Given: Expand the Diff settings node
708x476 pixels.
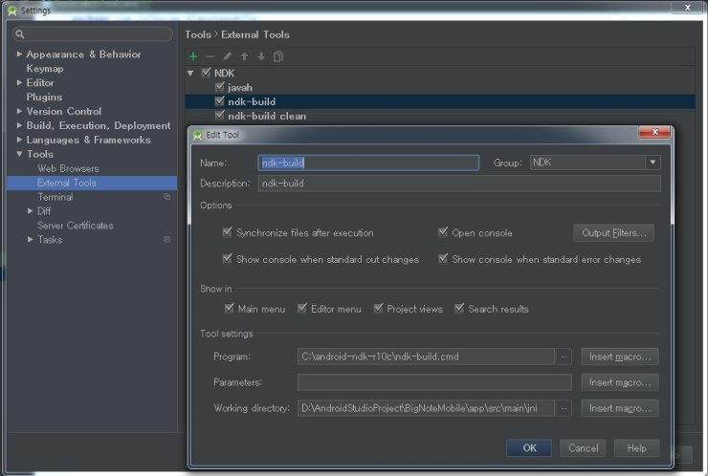Looking at the screenshot, I should 31,210.
